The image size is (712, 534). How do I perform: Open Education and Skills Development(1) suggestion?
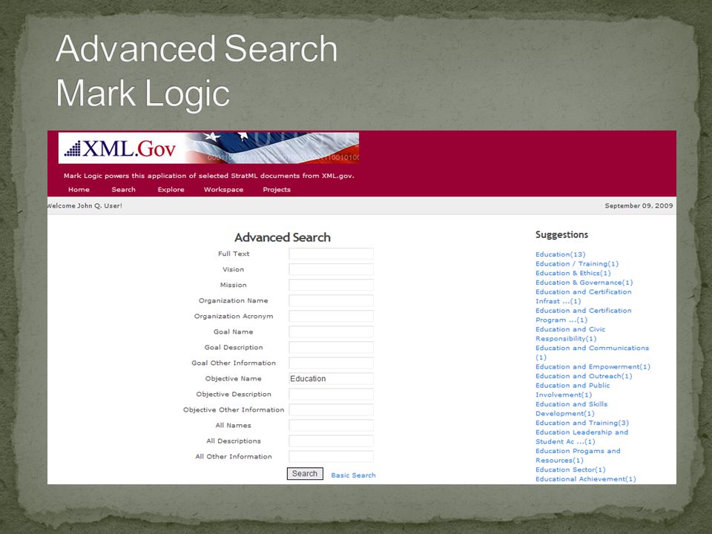[571, 409]
